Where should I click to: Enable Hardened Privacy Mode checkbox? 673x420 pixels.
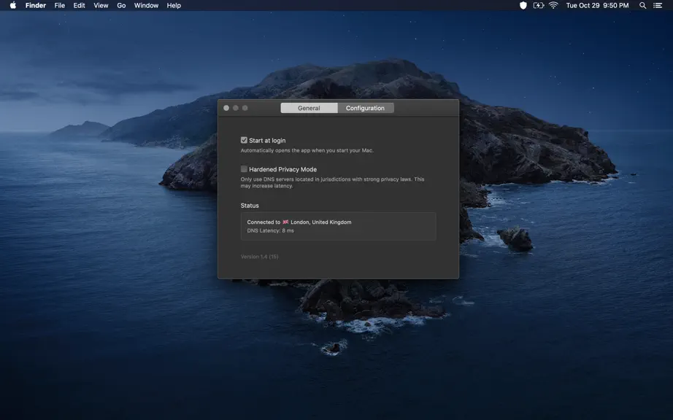coord(244,169)
